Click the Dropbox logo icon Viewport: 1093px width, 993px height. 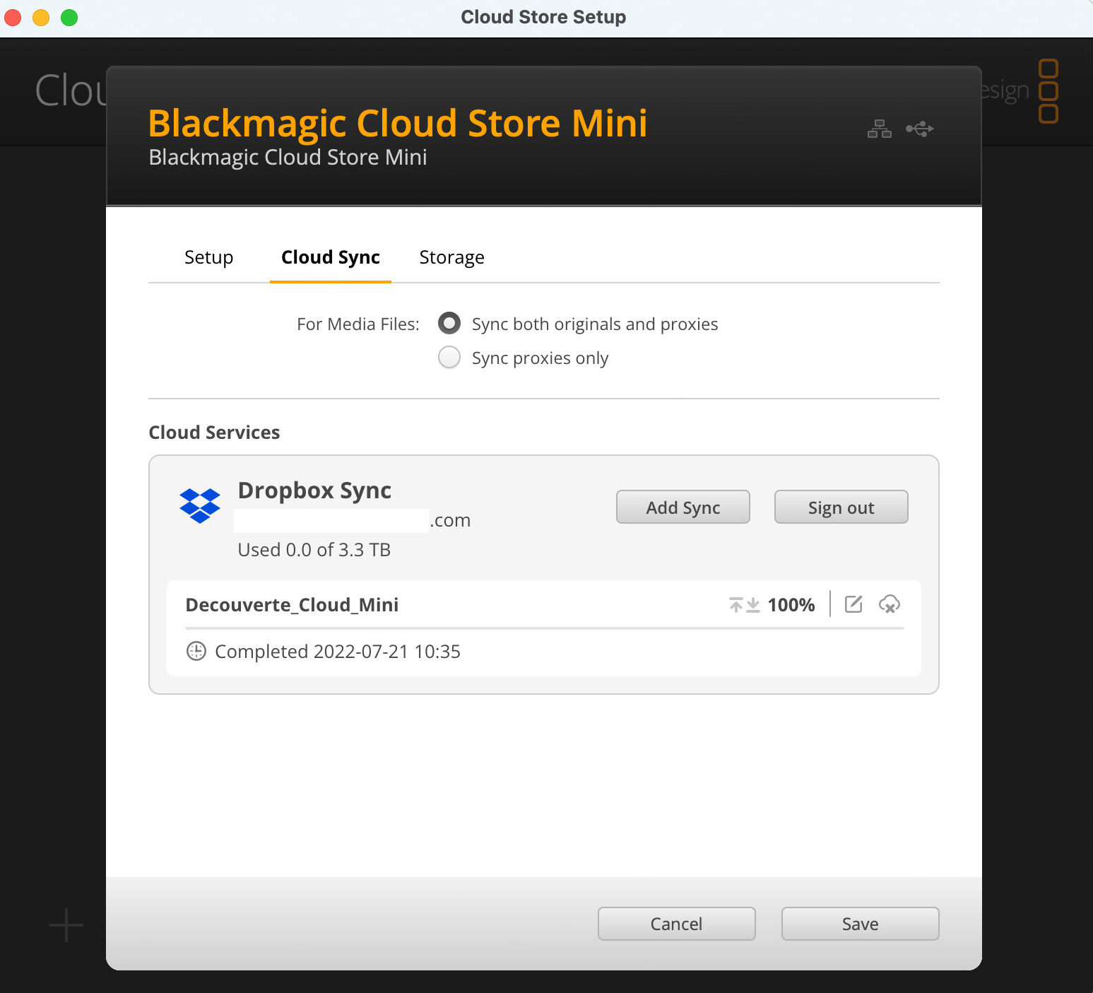[x=200, y=506]
